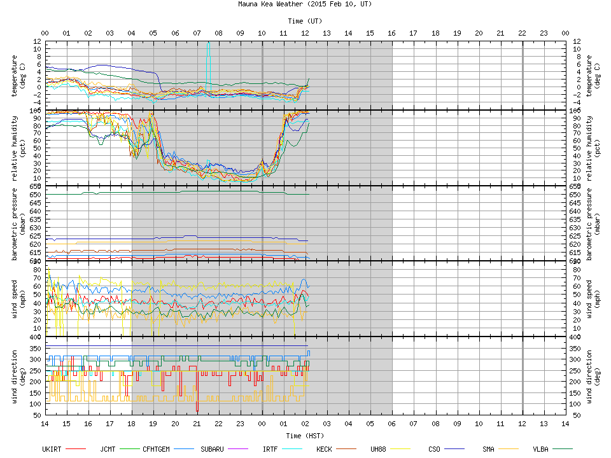Click the left relative humidity axis label
The width and height of the screenshot is (611, 458).
19,147
